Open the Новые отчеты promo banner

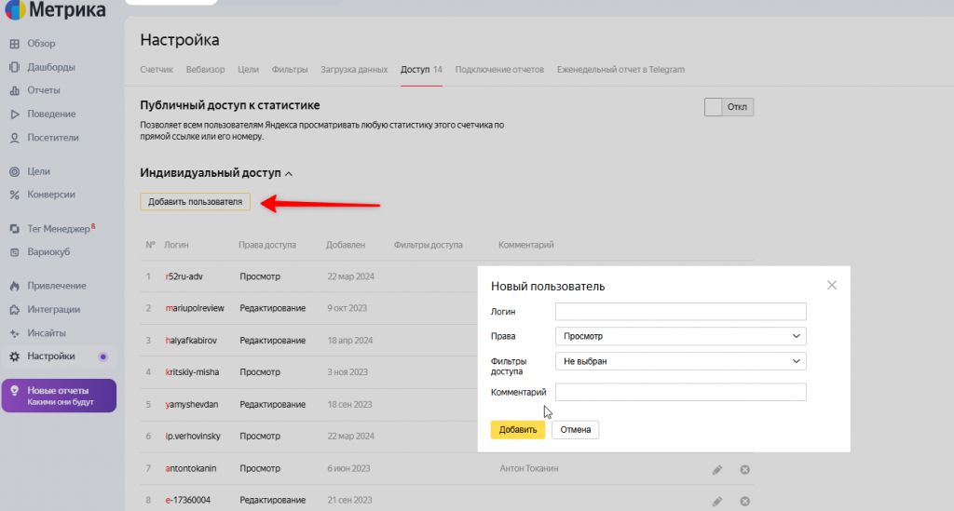coord(59,396)
